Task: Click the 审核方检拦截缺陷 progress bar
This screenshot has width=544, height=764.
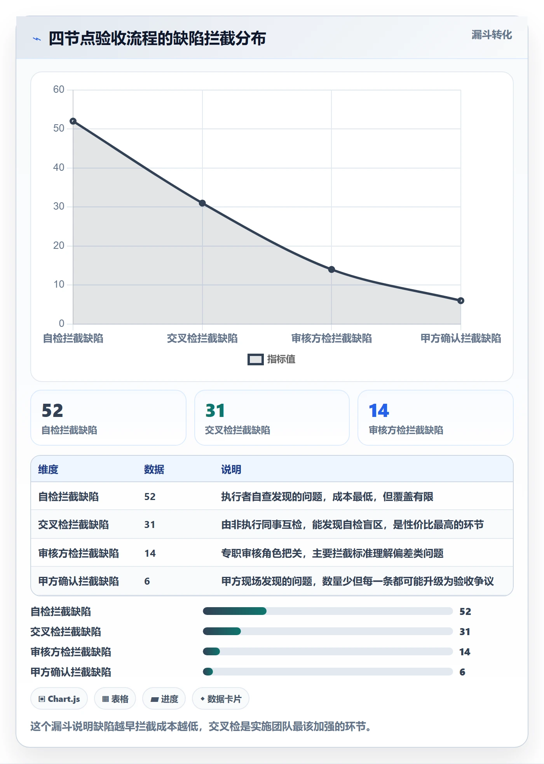Action: point(328,651)
